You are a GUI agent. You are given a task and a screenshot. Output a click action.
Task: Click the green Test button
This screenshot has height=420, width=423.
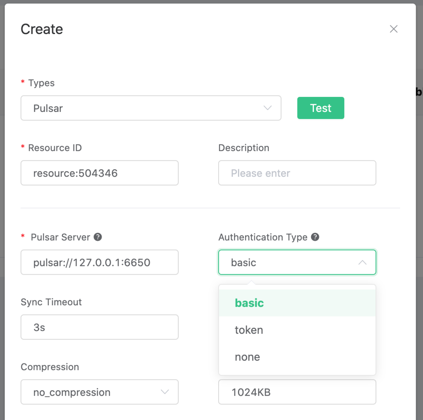point(321,108)
